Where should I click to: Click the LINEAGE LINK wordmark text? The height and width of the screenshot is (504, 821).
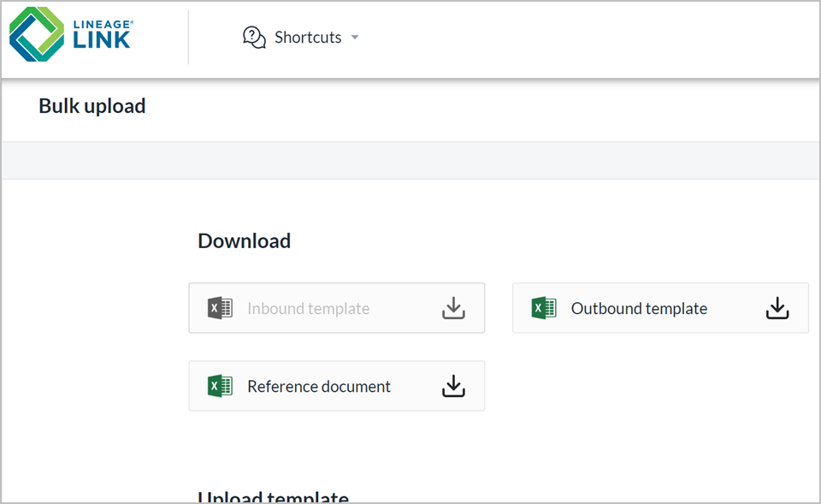102,35
